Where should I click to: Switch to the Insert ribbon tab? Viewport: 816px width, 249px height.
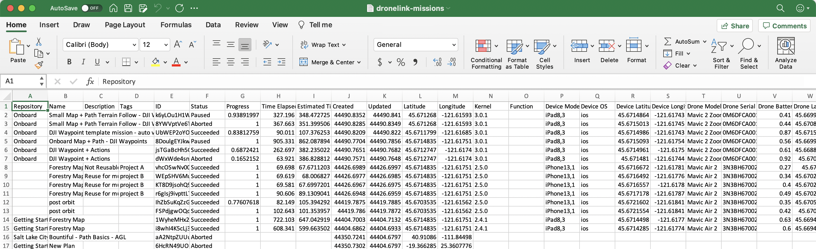49,25
